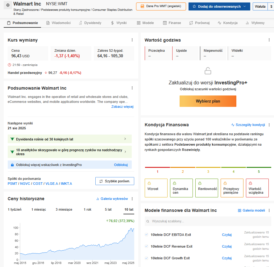The height and width of the screenshot is (267, 274).
Task: Click the locked Przepływy pieniężne card
Action: point(232,188)
